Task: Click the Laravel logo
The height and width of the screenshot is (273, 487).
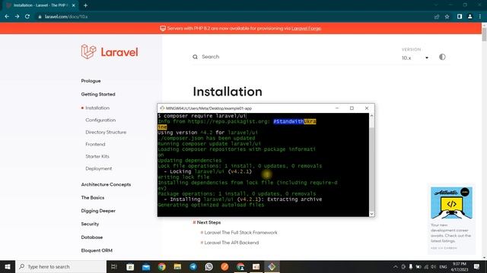Action: 110,52
